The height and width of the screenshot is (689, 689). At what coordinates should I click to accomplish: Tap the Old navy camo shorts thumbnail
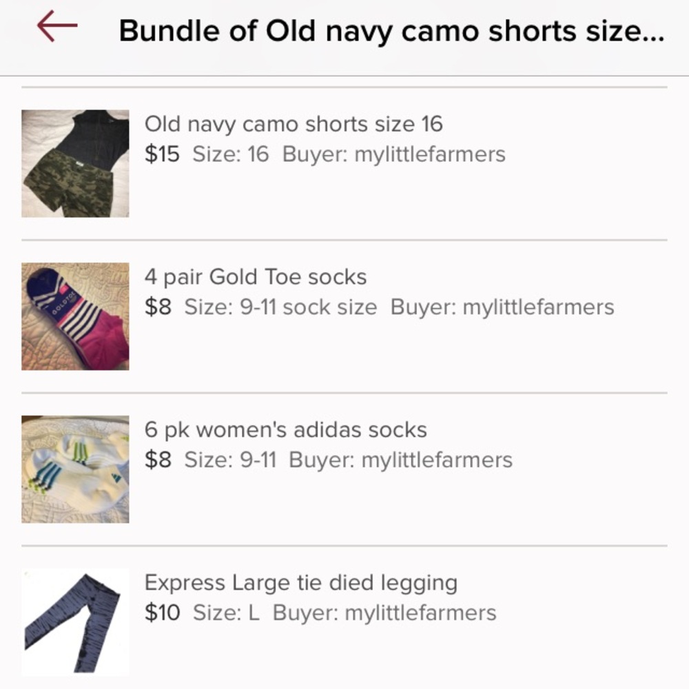(x=75, y=162)
